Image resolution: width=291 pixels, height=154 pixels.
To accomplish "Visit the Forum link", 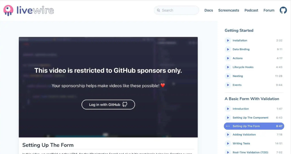I will [269, 10].
